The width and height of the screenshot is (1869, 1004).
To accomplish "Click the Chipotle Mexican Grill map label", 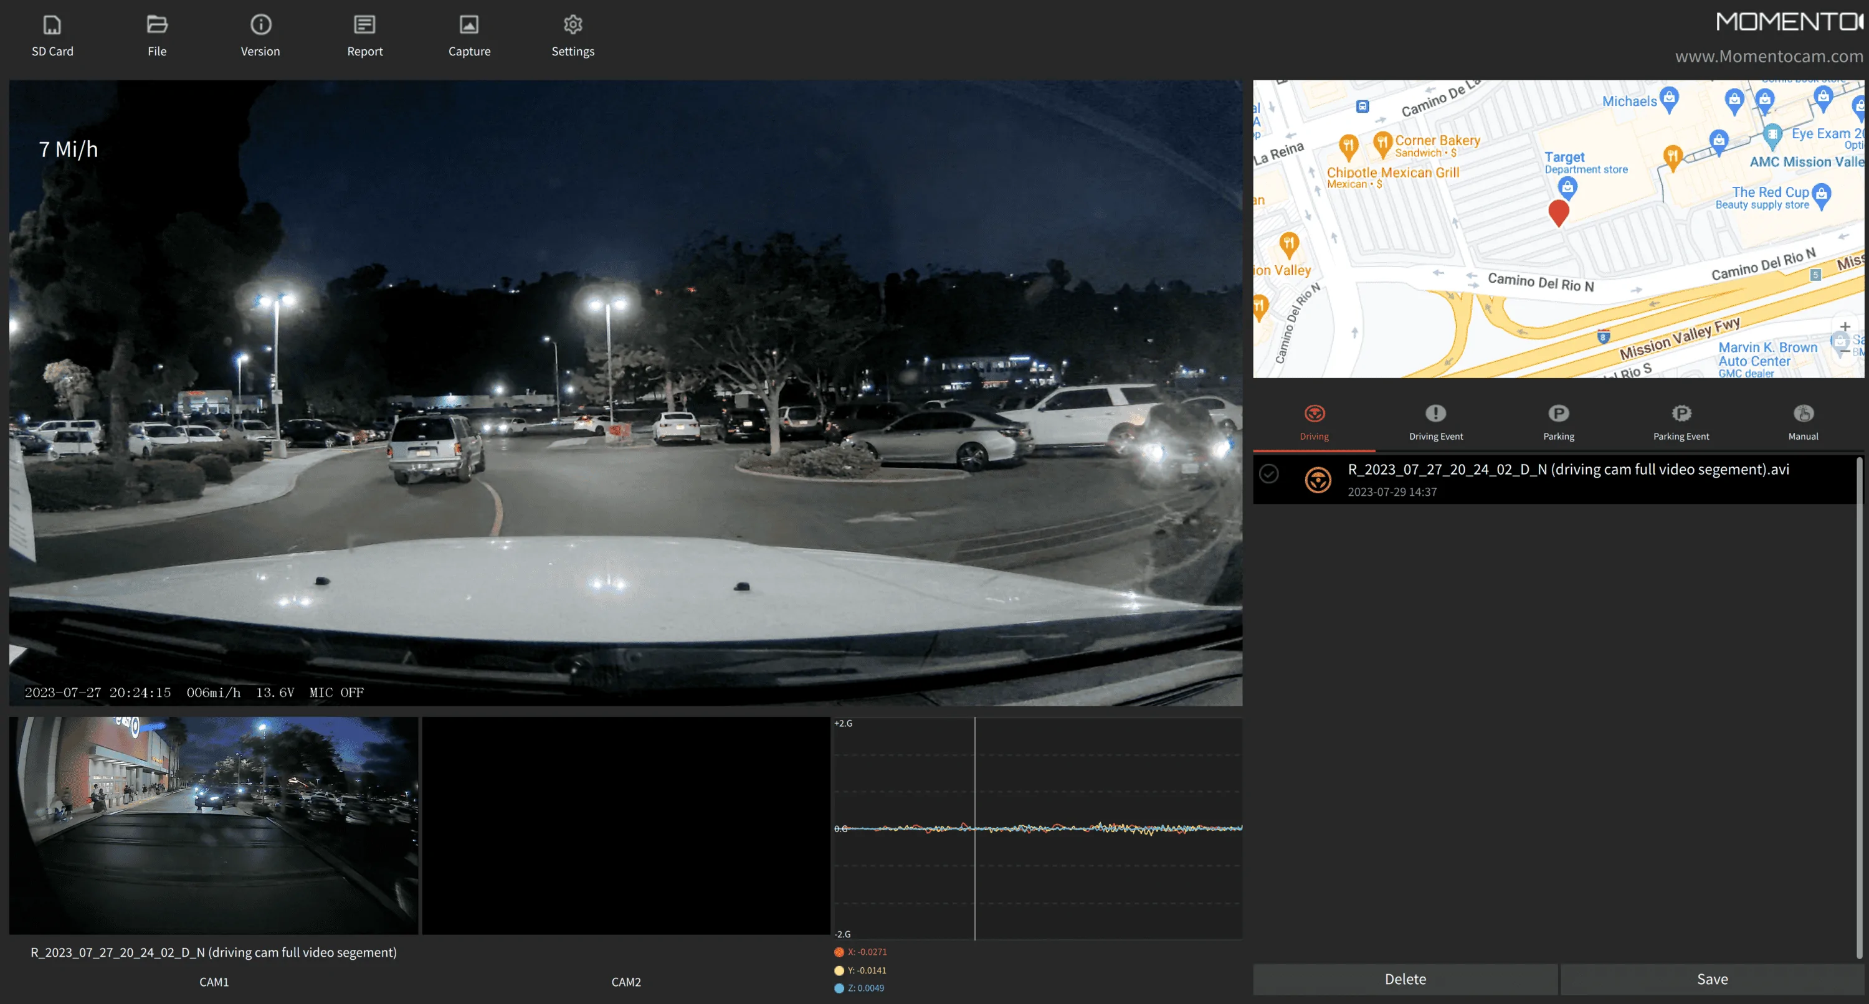I will click(1392, 172).
